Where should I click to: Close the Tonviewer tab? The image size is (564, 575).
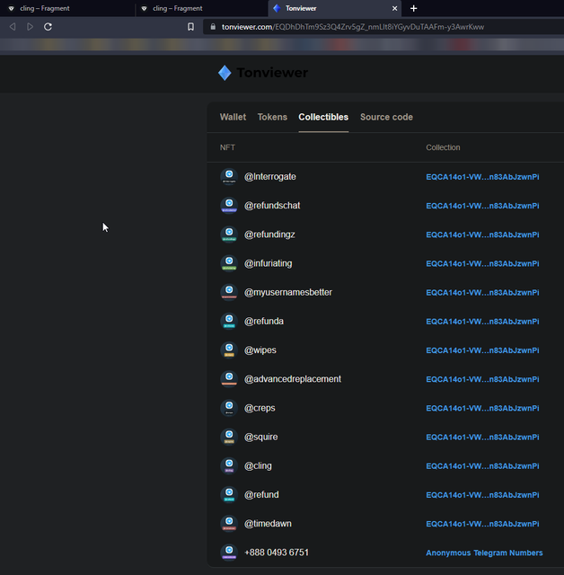click(x=394, y=8)
